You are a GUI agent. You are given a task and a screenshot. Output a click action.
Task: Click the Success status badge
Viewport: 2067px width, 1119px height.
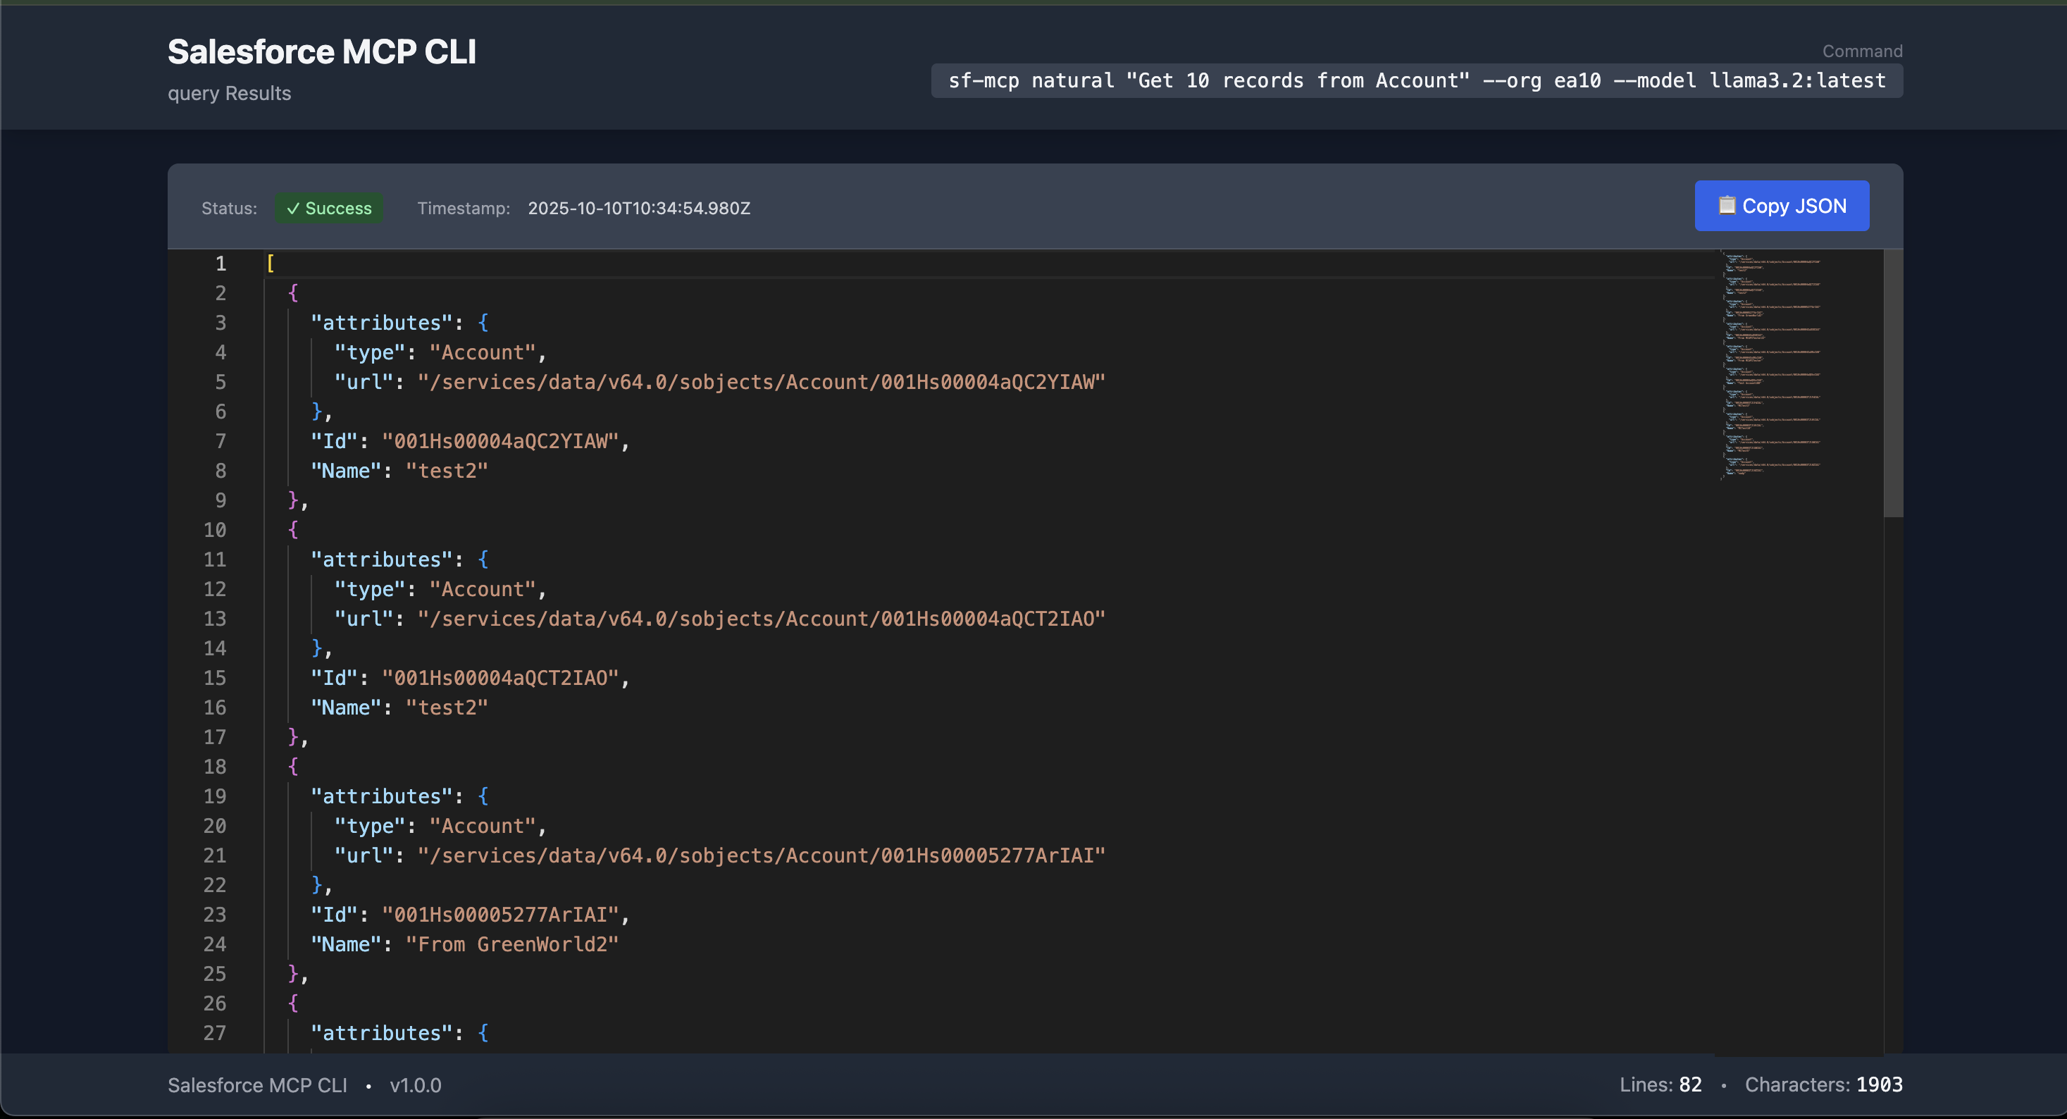[328, 208]
